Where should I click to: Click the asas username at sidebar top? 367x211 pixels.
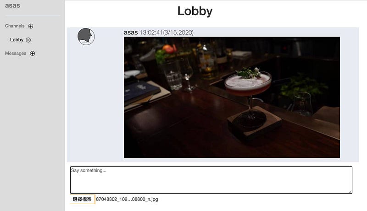click(13, 5)
